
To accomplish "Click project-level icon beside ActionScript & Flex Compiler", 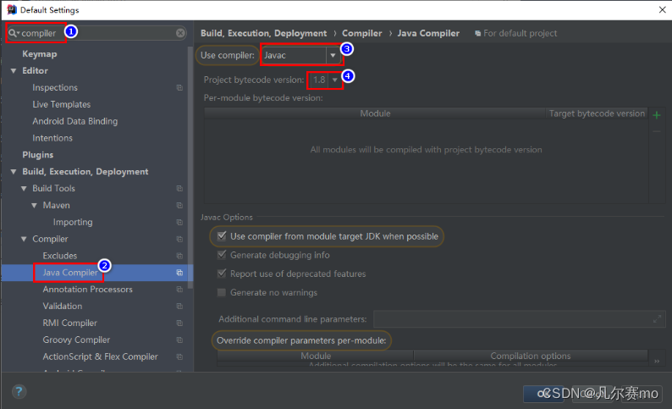I will click(179, 356).
